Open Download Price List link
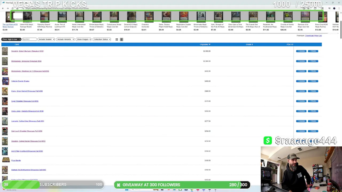The width and height of the screenshot is (342, 192). 313,36
